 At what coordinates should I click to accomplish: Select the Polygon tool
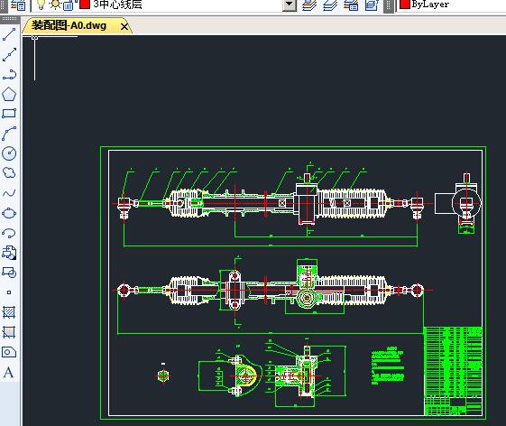pos(9,94)
